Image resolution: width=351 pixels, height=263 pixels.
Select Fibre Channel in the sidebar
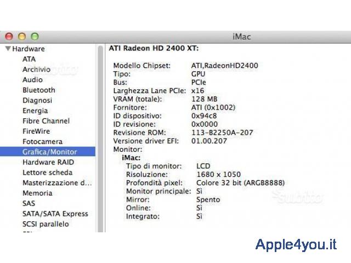click(46, 121)
